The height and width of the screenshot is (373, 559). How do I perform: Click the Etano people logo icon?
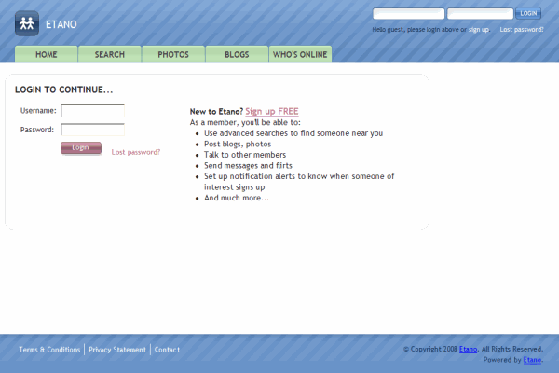click(27, 23)
